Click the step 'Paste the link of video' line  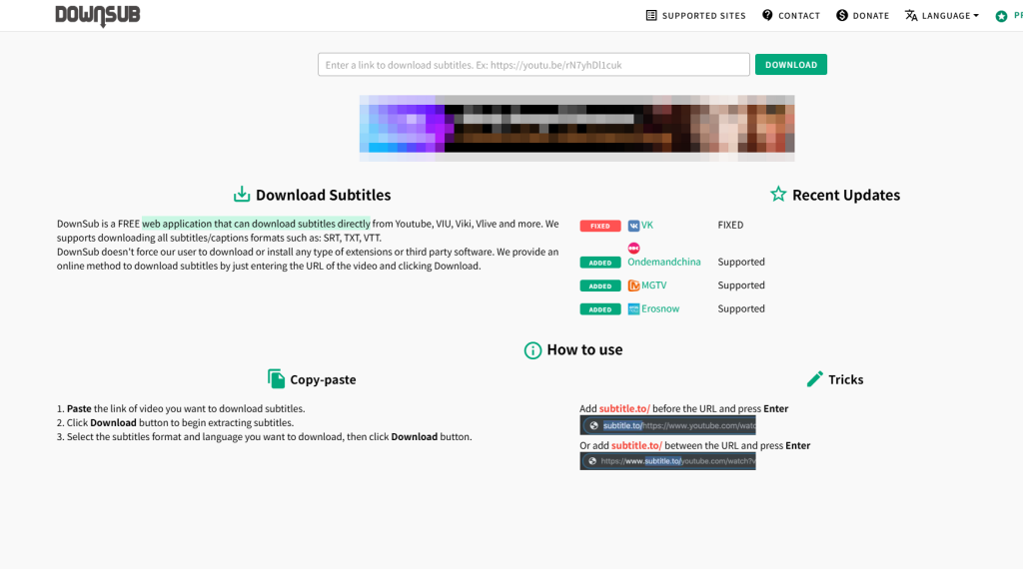181,408
